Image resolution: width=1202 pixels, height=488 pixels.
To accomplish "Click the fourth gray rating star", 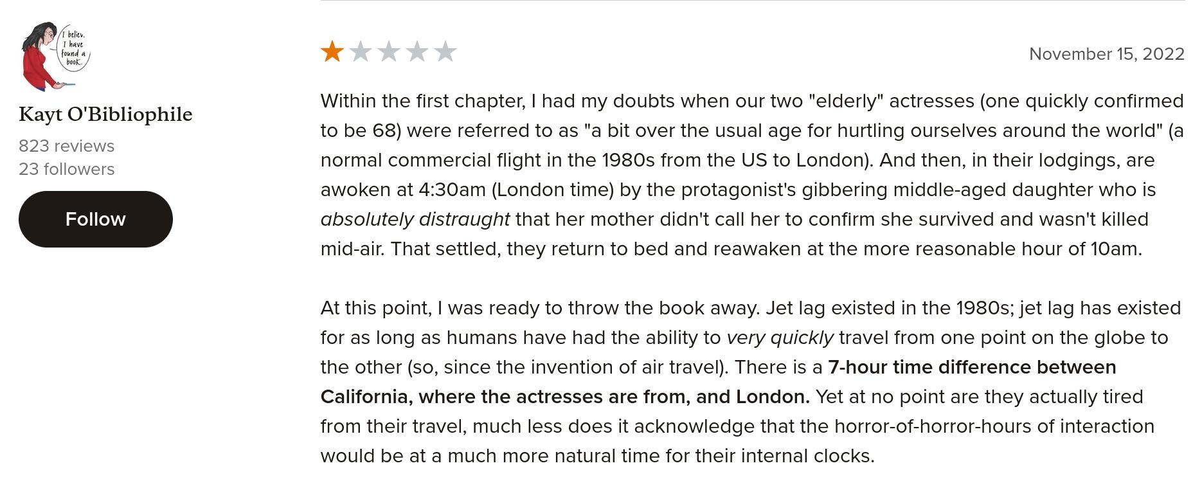I will (x=417, y=51).
